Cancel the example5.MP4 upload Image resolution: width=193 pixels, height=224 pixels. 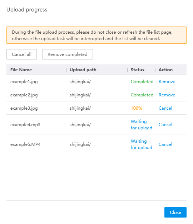click(x=165, y=144)
